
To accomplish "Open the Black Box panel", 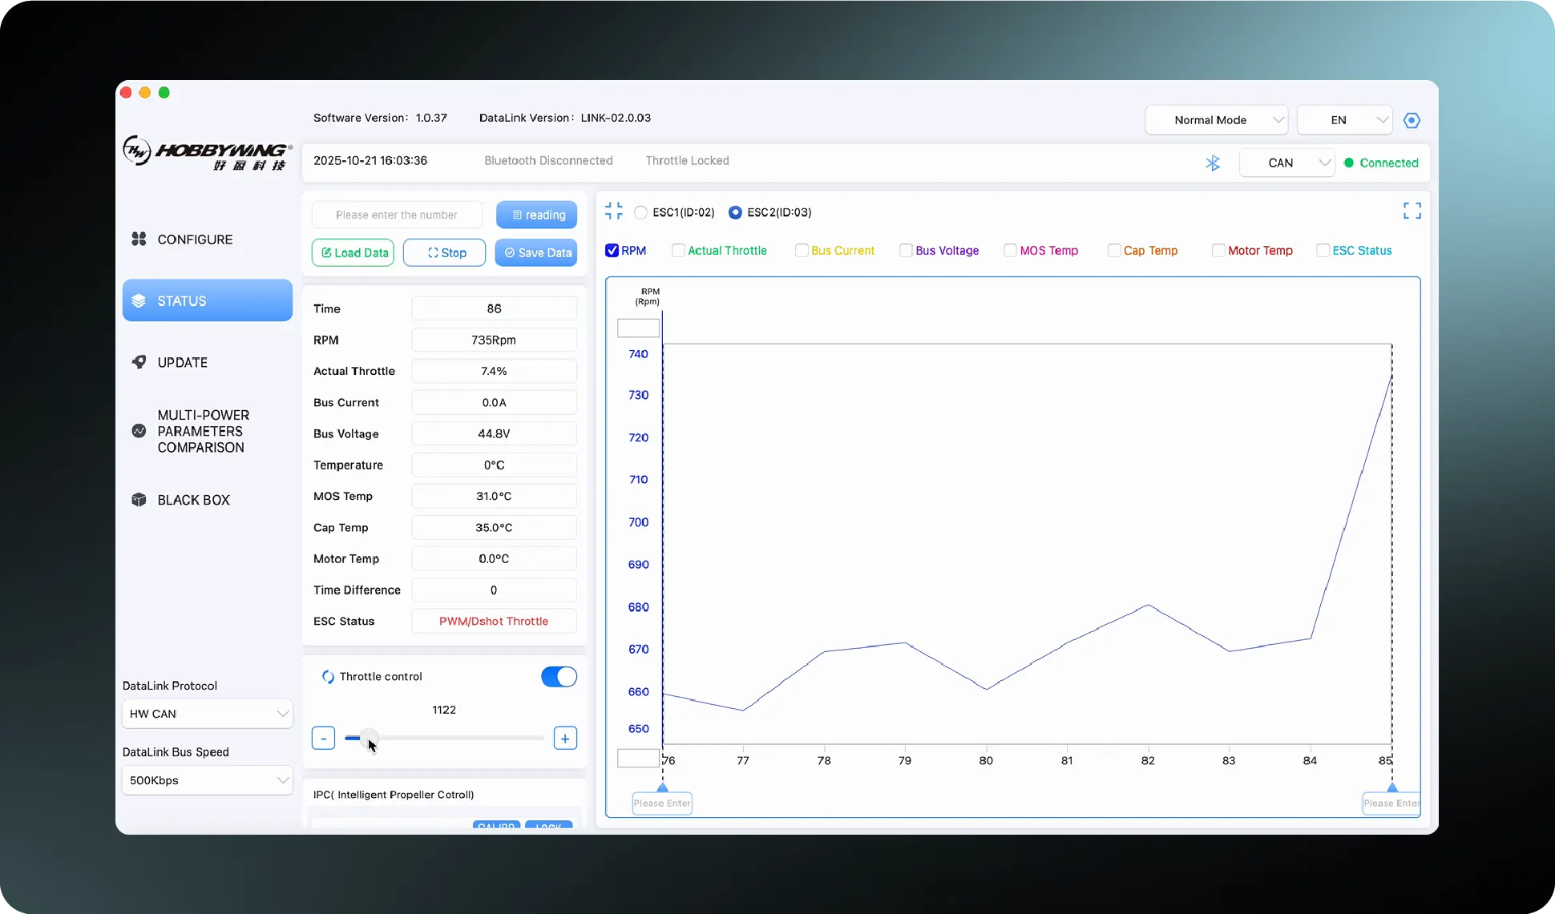I will click(193, 499).
